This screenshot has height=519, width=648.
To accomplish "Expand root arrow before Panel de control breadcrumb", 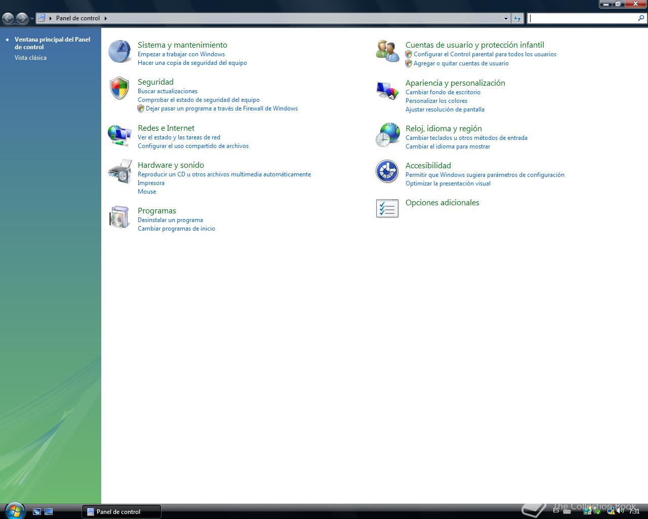I will point(51,18).
